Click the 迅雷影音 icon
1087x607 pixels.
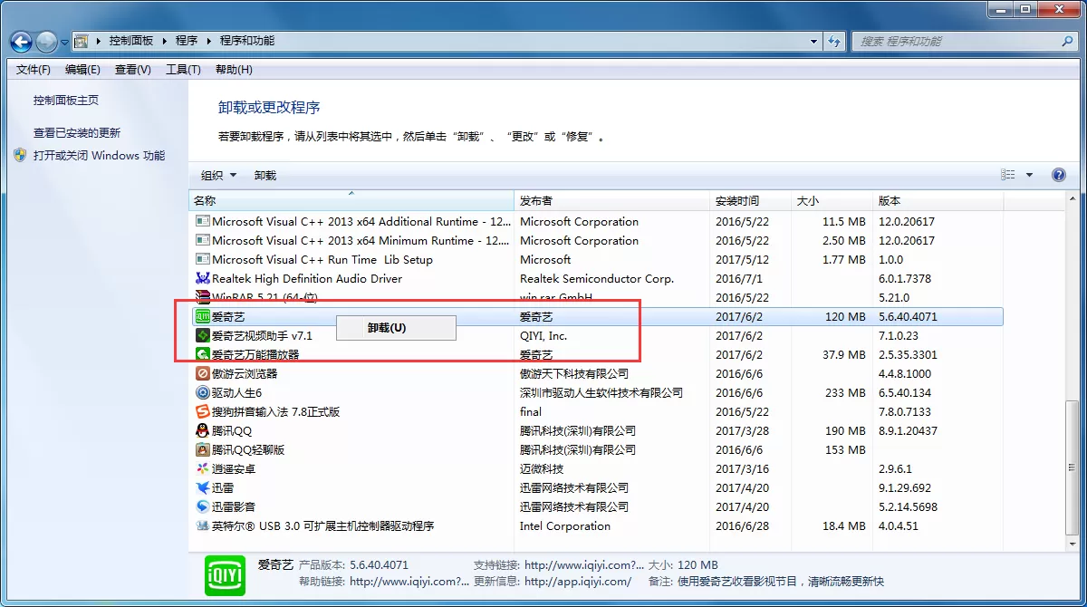click(x=203, y=507)
